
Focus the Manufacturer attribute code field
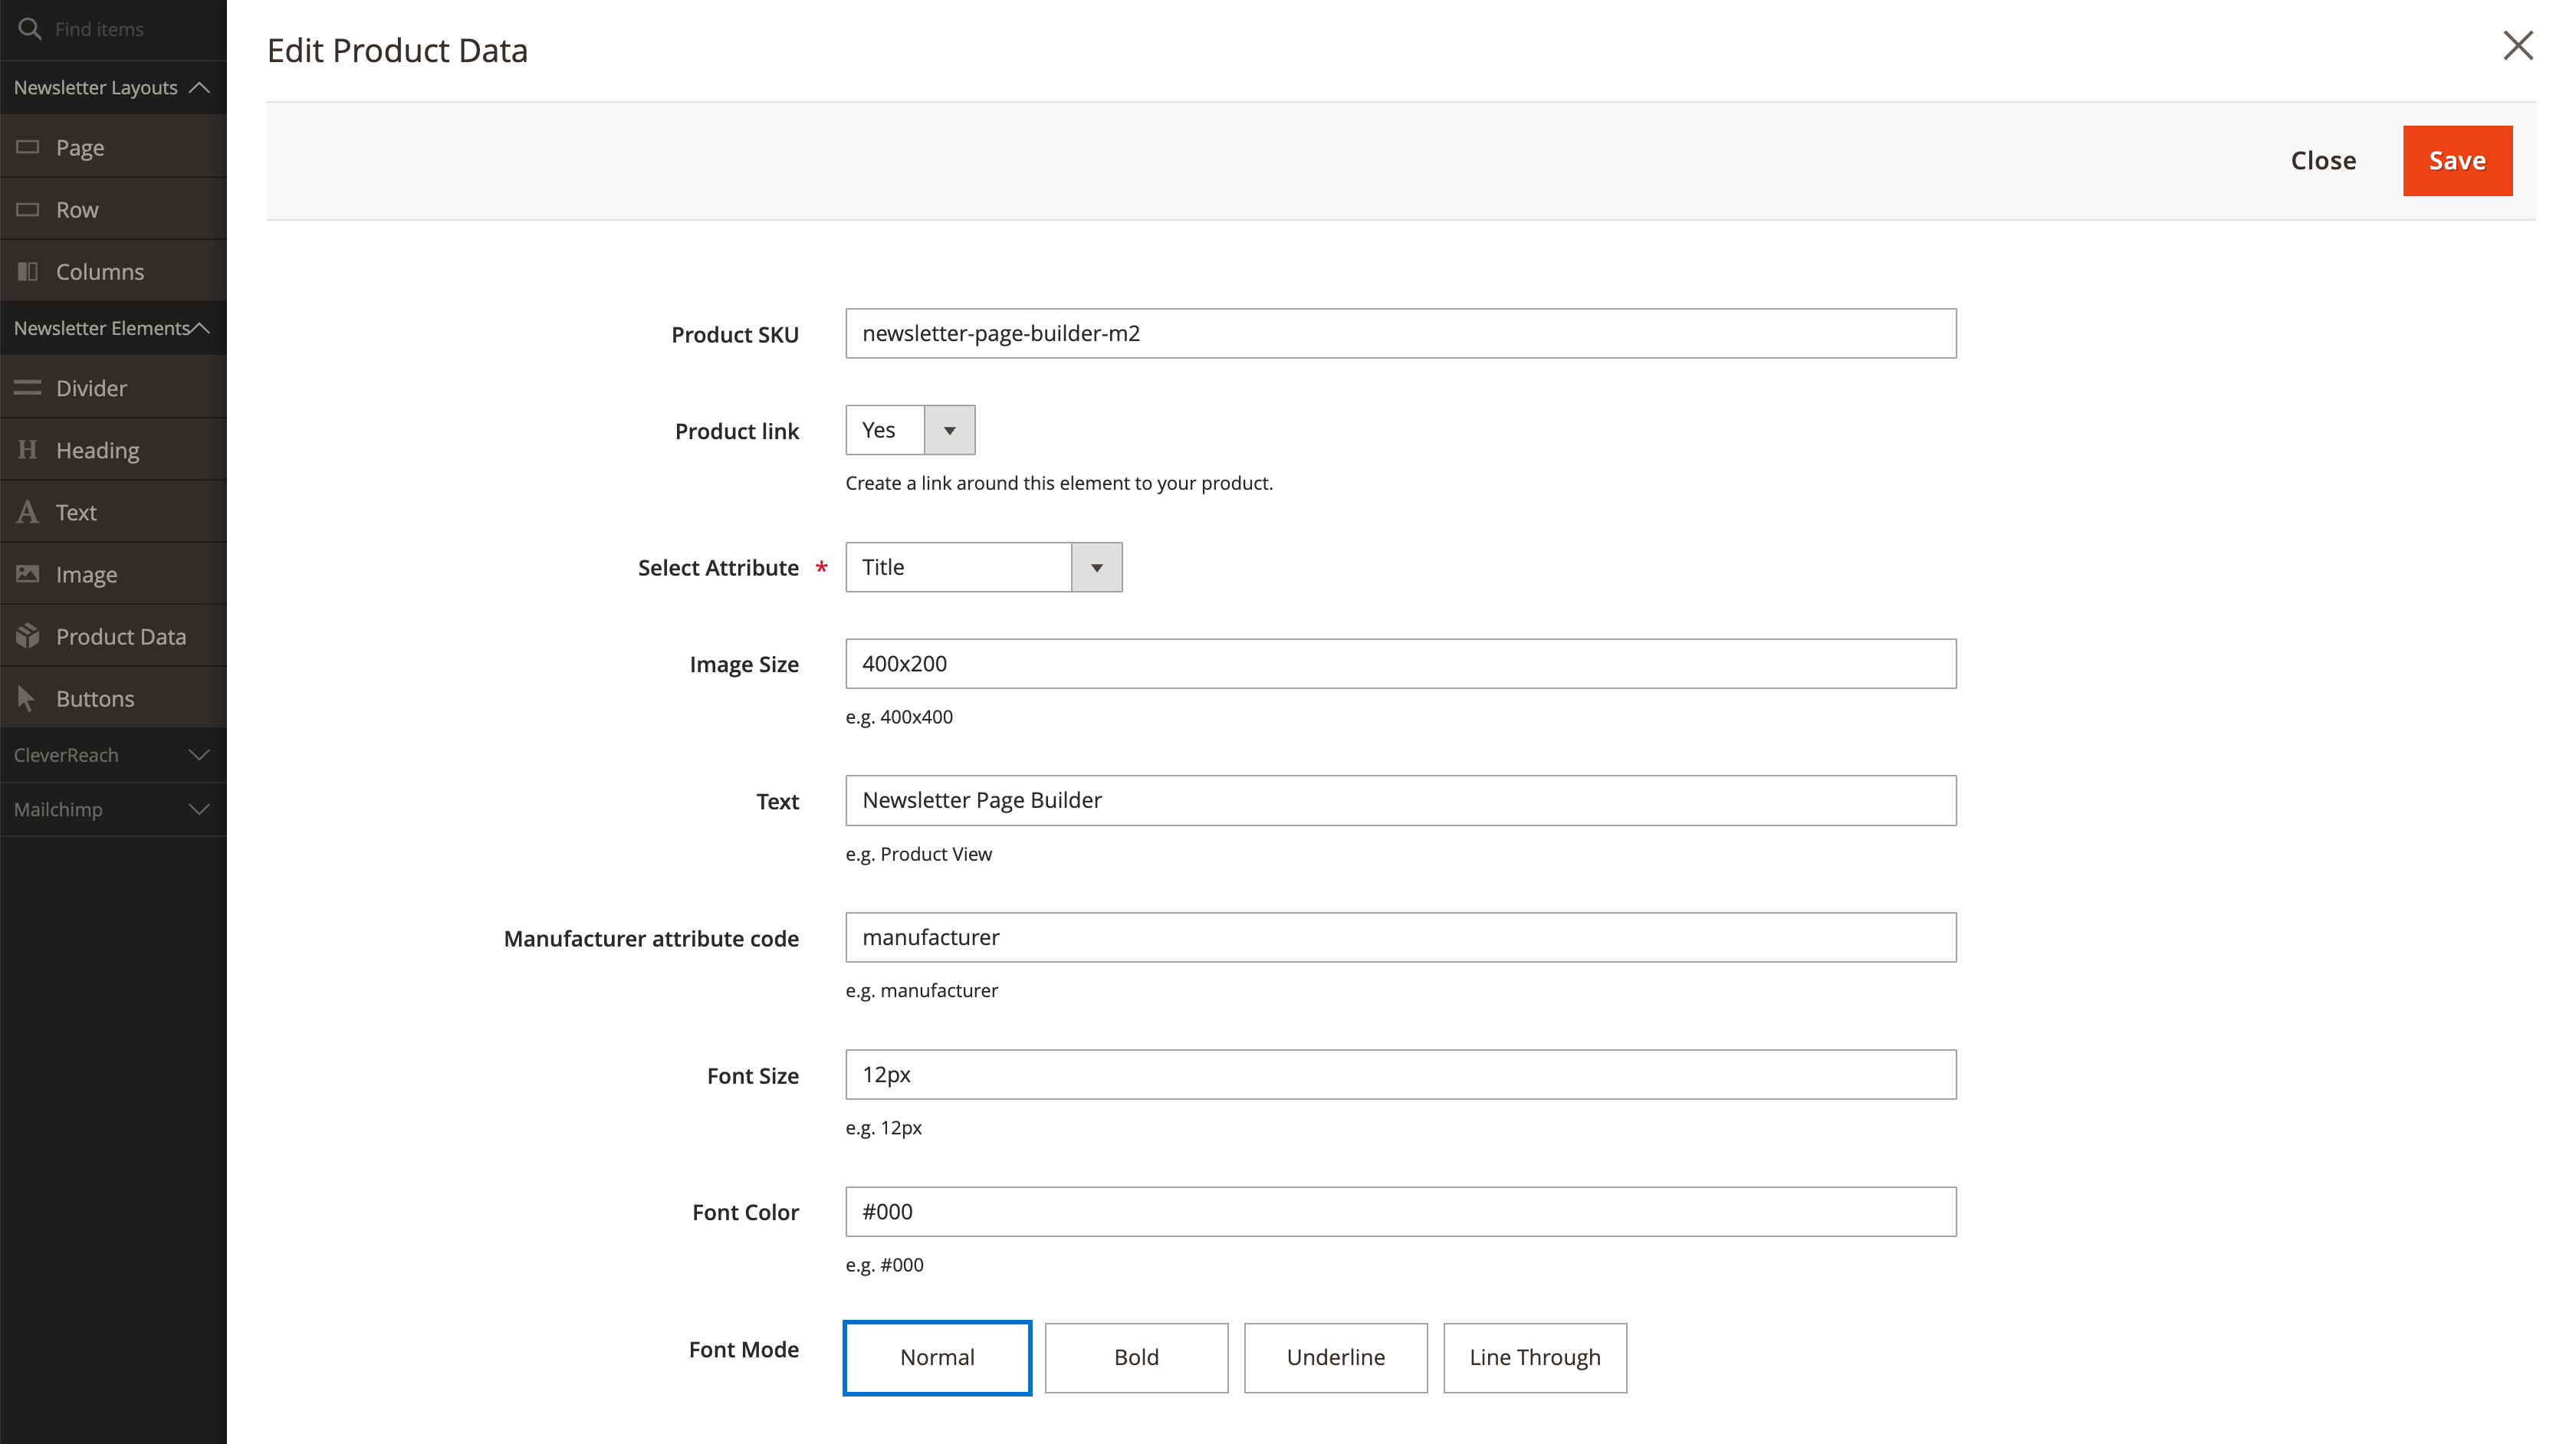pos(1400,937)
